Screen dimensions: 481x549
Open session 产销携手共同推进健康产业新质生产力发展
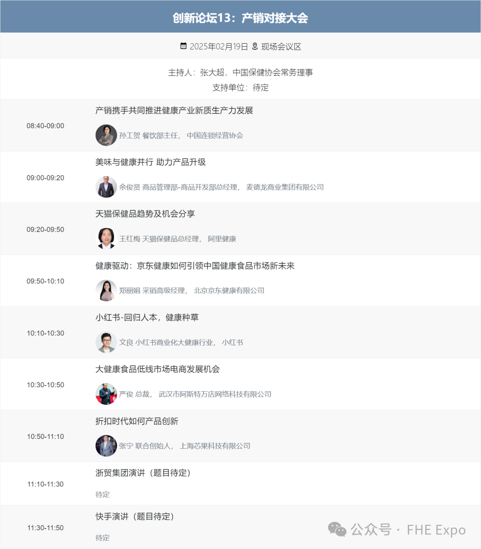(x=174, y=111)
